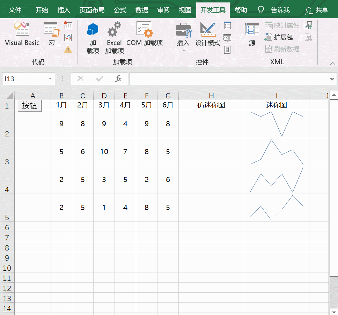This screenshot has width=338, height=315.
Task: Click the vertical scrollbar up arrow
Action: pyautogui.click(x=334, y=95)
